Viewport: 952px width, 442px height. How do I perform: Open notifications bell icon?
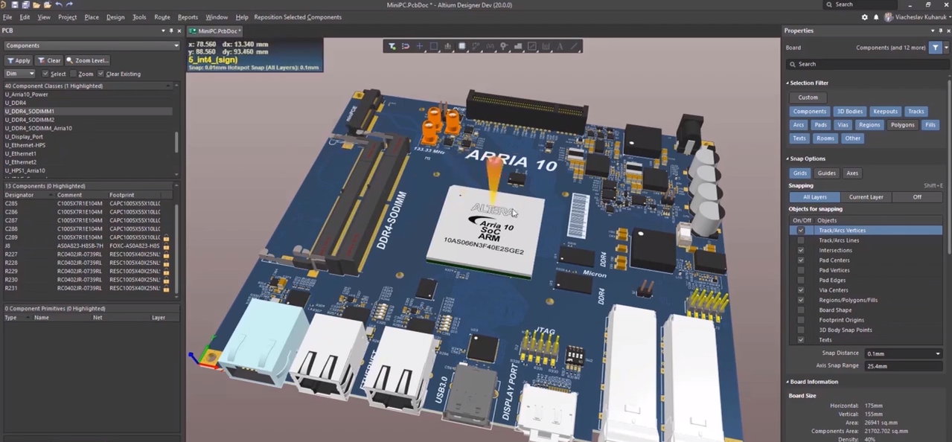click(876, 17)
